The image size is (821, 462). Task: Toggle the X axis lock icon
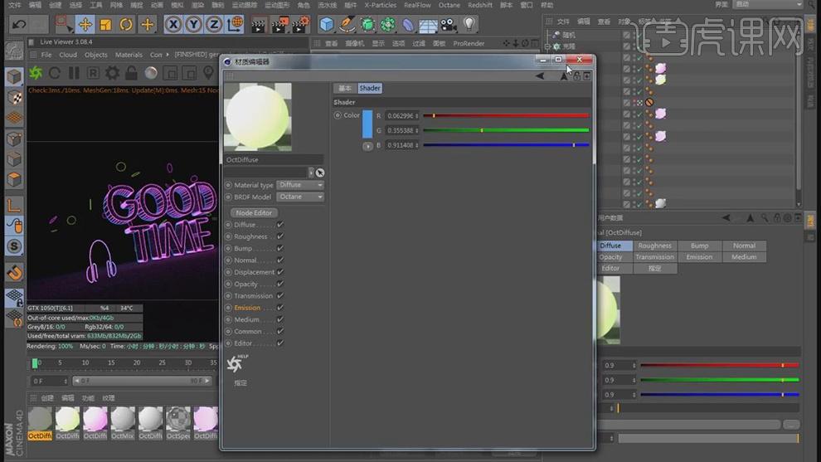(x=173, y=25)
